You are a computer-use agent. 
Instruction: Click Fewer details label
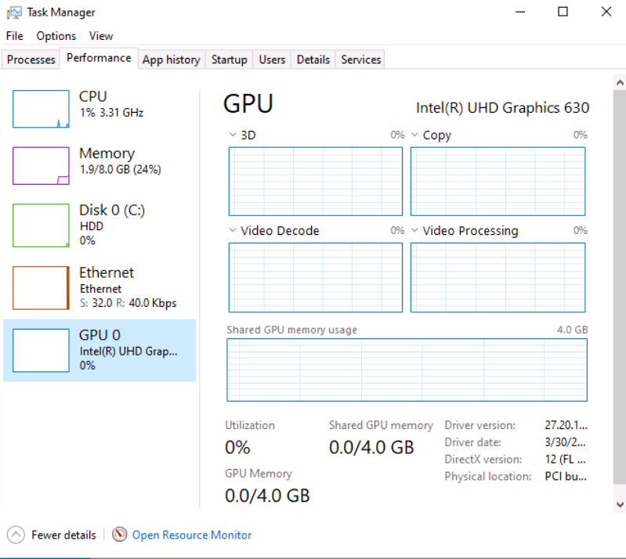(x=63, y=535)
